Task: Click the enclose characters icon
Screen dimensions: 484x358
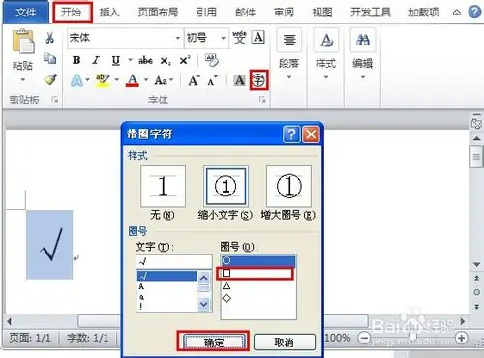Action: (258, 80)
